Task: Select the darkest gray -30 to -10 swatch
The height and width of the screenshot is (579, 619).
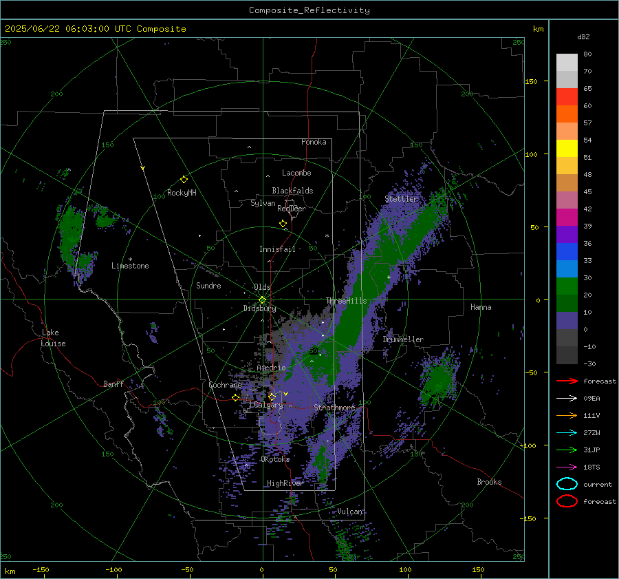Action: [567, 355]
